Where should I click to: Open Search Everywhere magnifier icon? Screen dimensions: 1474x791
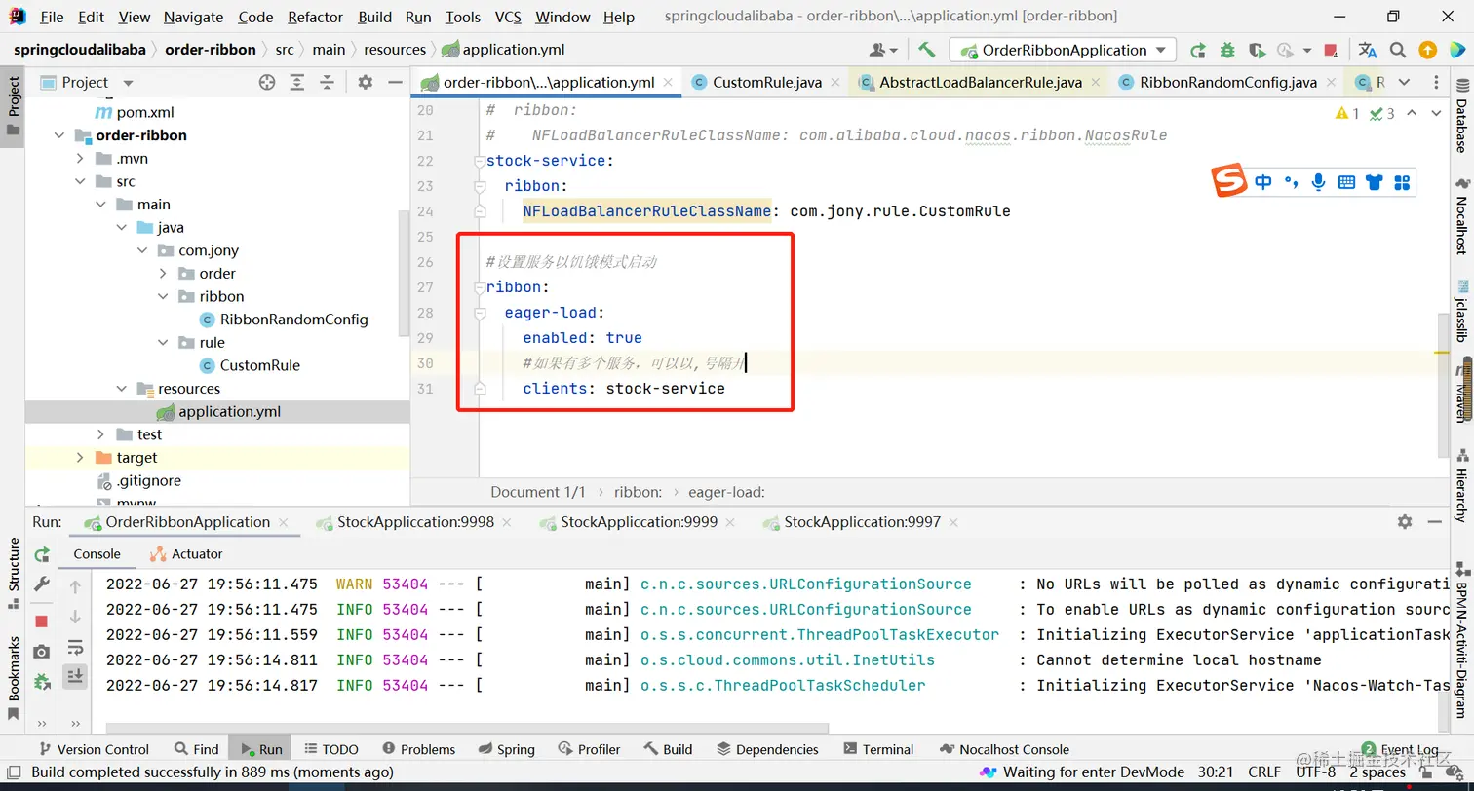point(1398,50)
